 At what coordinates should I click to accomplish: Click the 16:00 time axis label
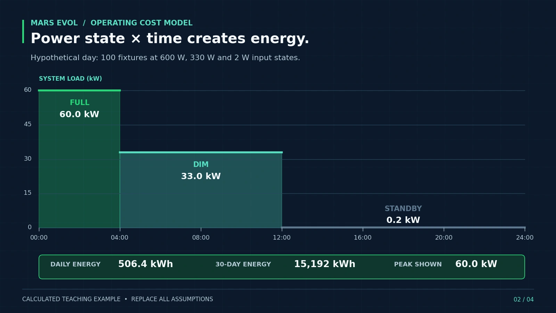tap(363, 238)
